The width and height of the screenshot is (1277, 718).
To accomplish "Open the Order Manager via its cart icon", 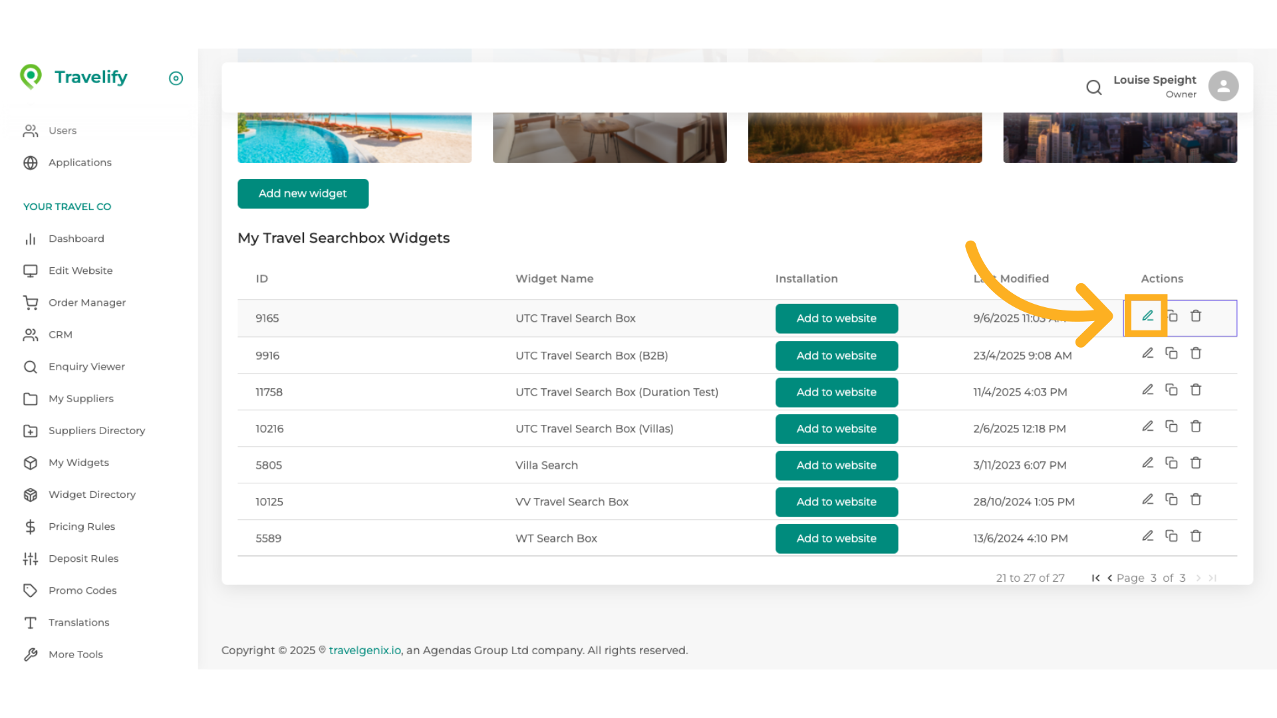I will 30,302.
